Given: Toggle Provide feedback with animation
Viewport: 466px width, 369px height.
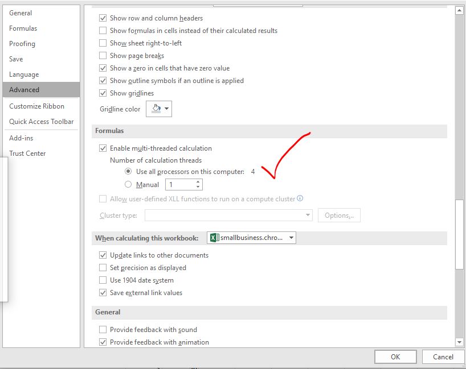Looking at the screenshot, I should point(103,342).
